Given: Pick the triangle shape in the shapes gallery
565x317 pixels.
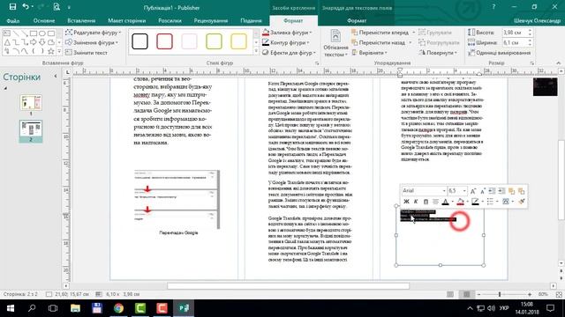Looking at the screenshot, I should (7, 42).
